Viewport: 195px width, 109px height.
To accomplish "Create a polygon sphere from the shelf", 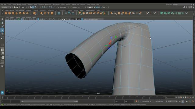I will 6,13.
